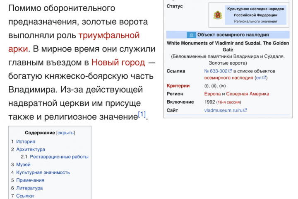Open footnote reference [1]
This screenshot has width=298, height=199.
[x=142, y=114]
